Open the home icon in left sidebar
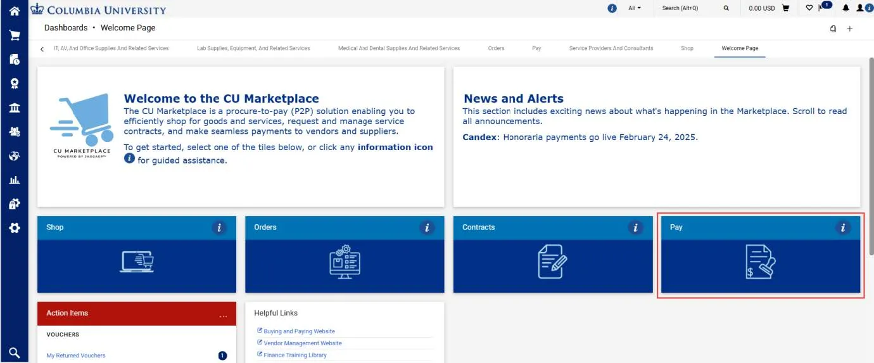This screenshot has width=874, height=363. pos(14,11)
